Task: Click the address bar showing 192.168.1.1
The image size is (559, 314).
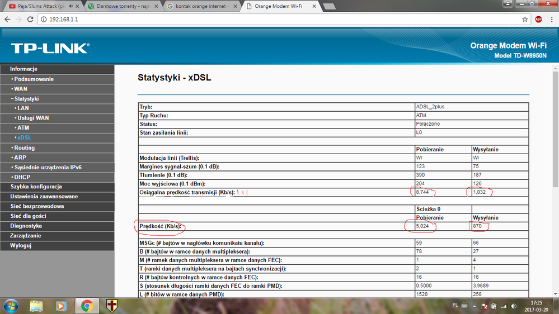Action: pos(280,19)
